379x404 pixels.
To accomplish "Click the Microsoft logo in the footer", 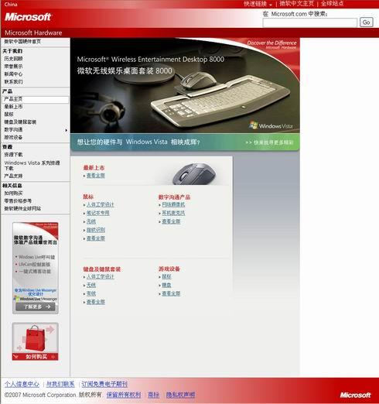I will (x=356, y=395).
